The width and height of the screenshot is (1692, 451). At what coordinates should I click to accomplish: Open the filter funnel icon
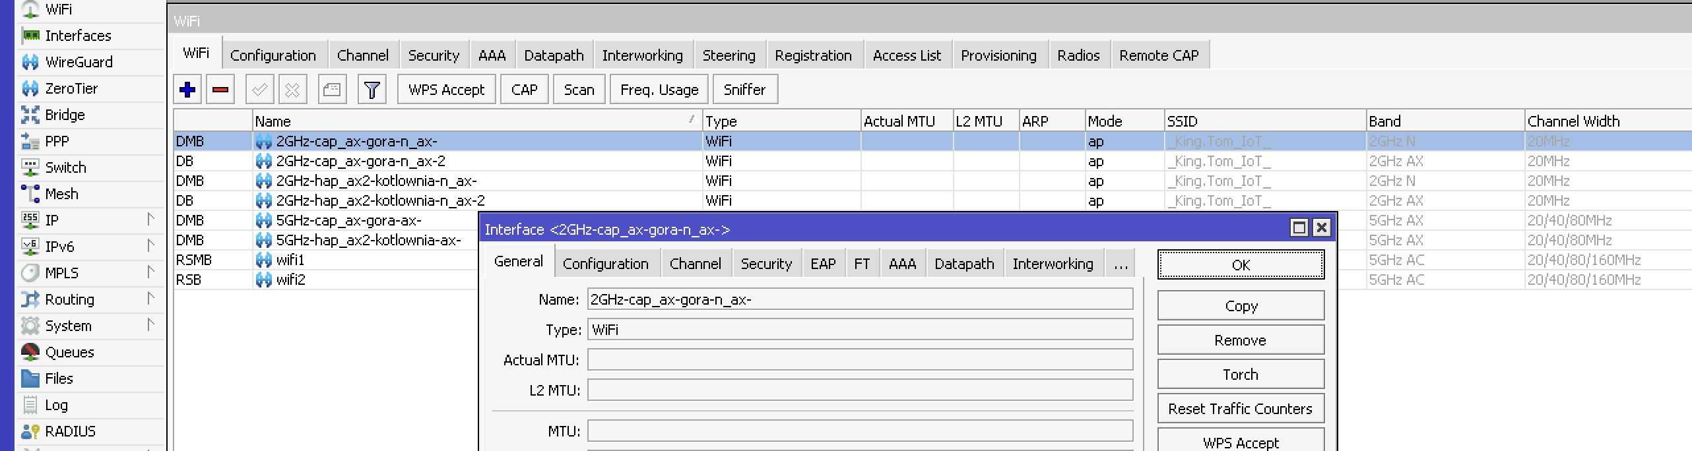click(x=372, y=90)
